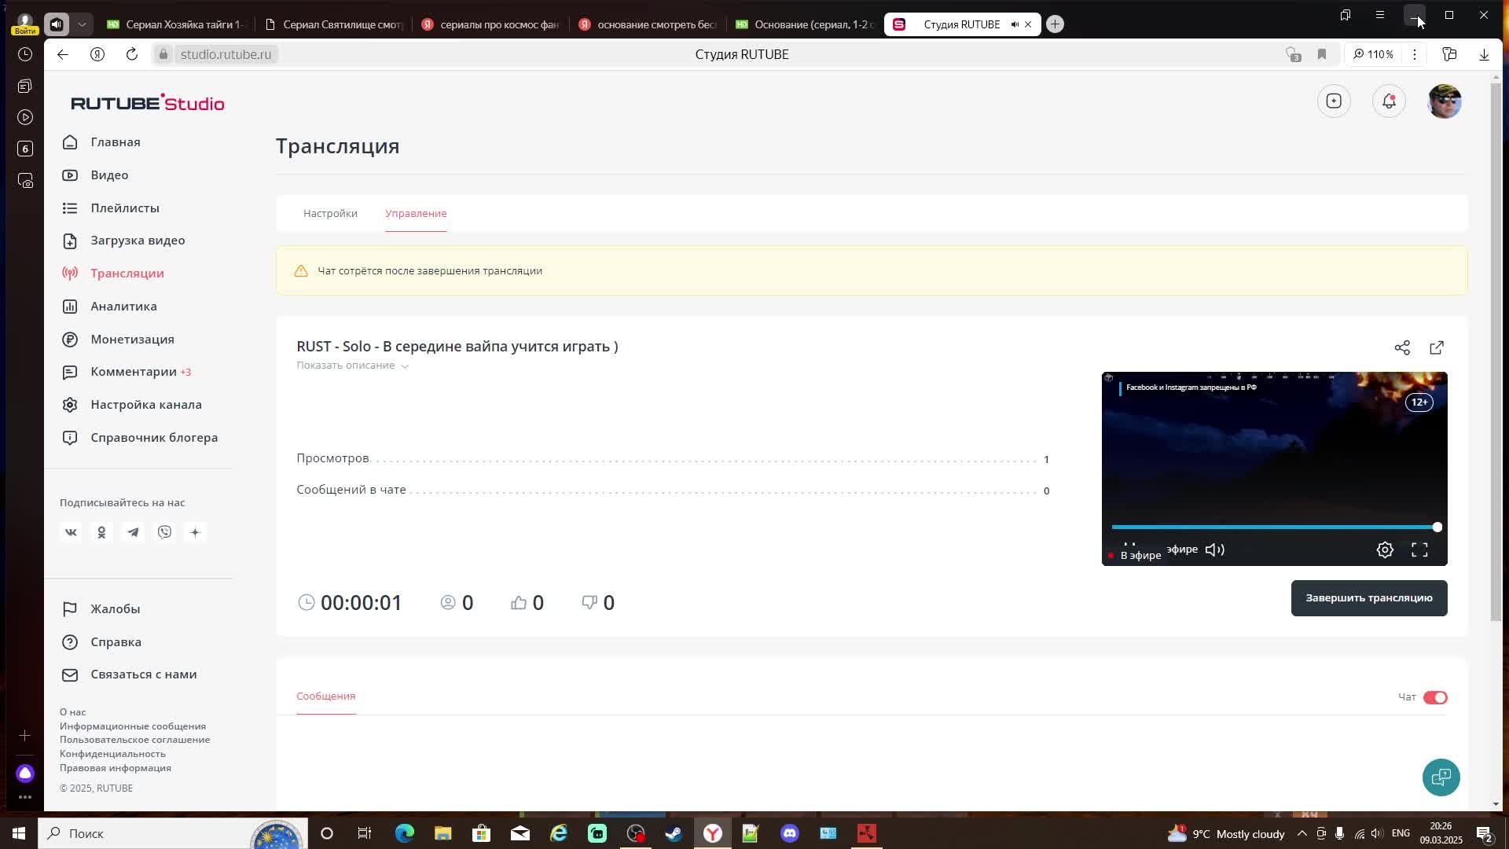Open notifications bell icon

coord(1389,101)
